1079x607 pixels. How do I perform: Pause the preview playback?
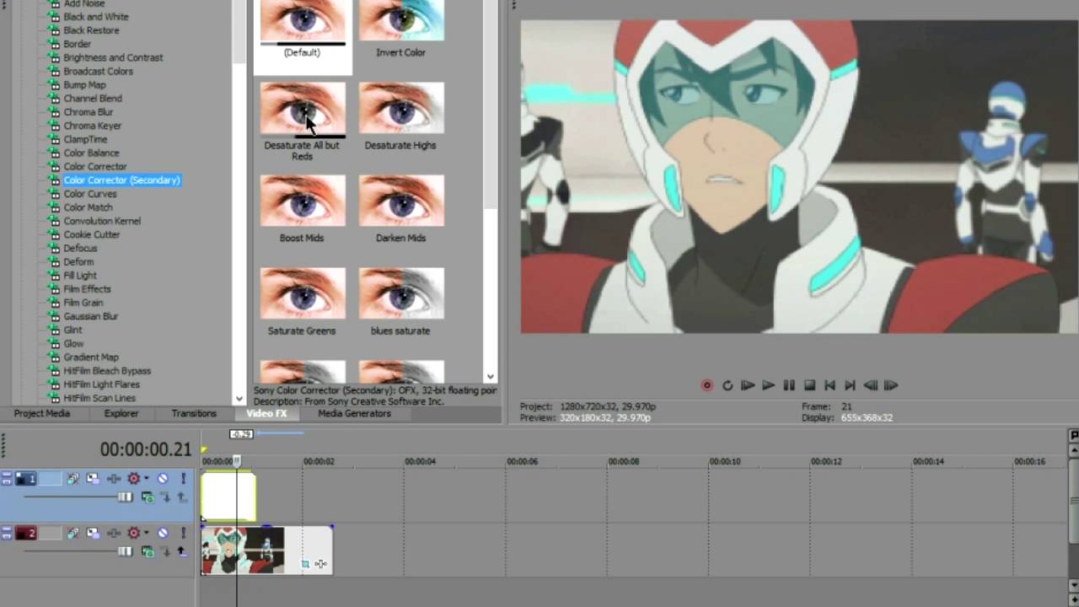[x=789, y=385]
